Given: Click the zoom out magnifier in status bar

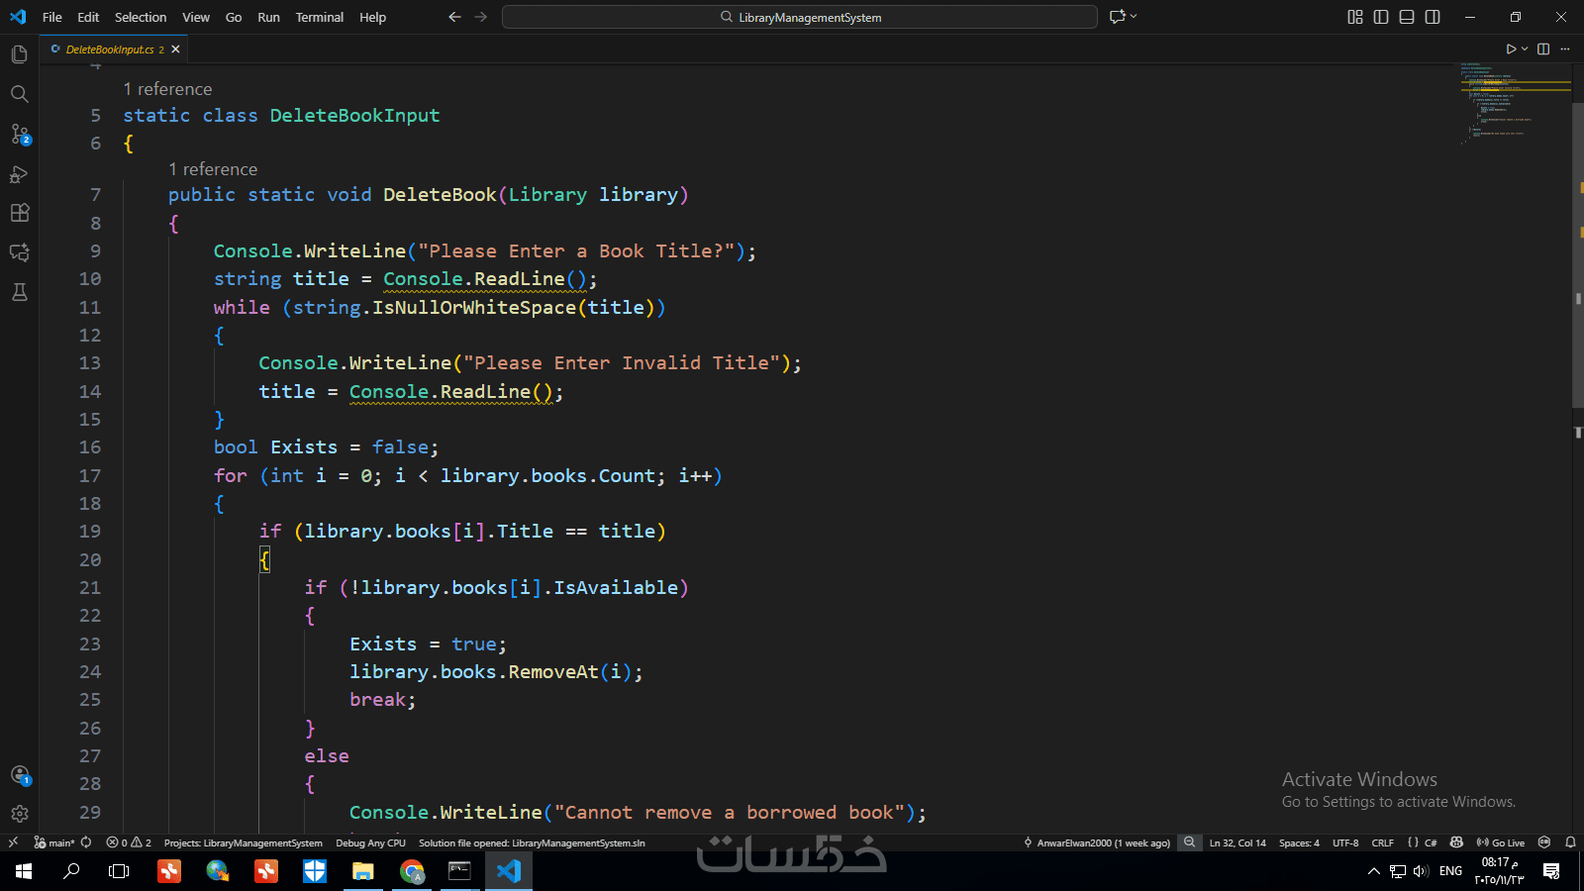Looking at the screenshot, I should (x=1189, y=842).
